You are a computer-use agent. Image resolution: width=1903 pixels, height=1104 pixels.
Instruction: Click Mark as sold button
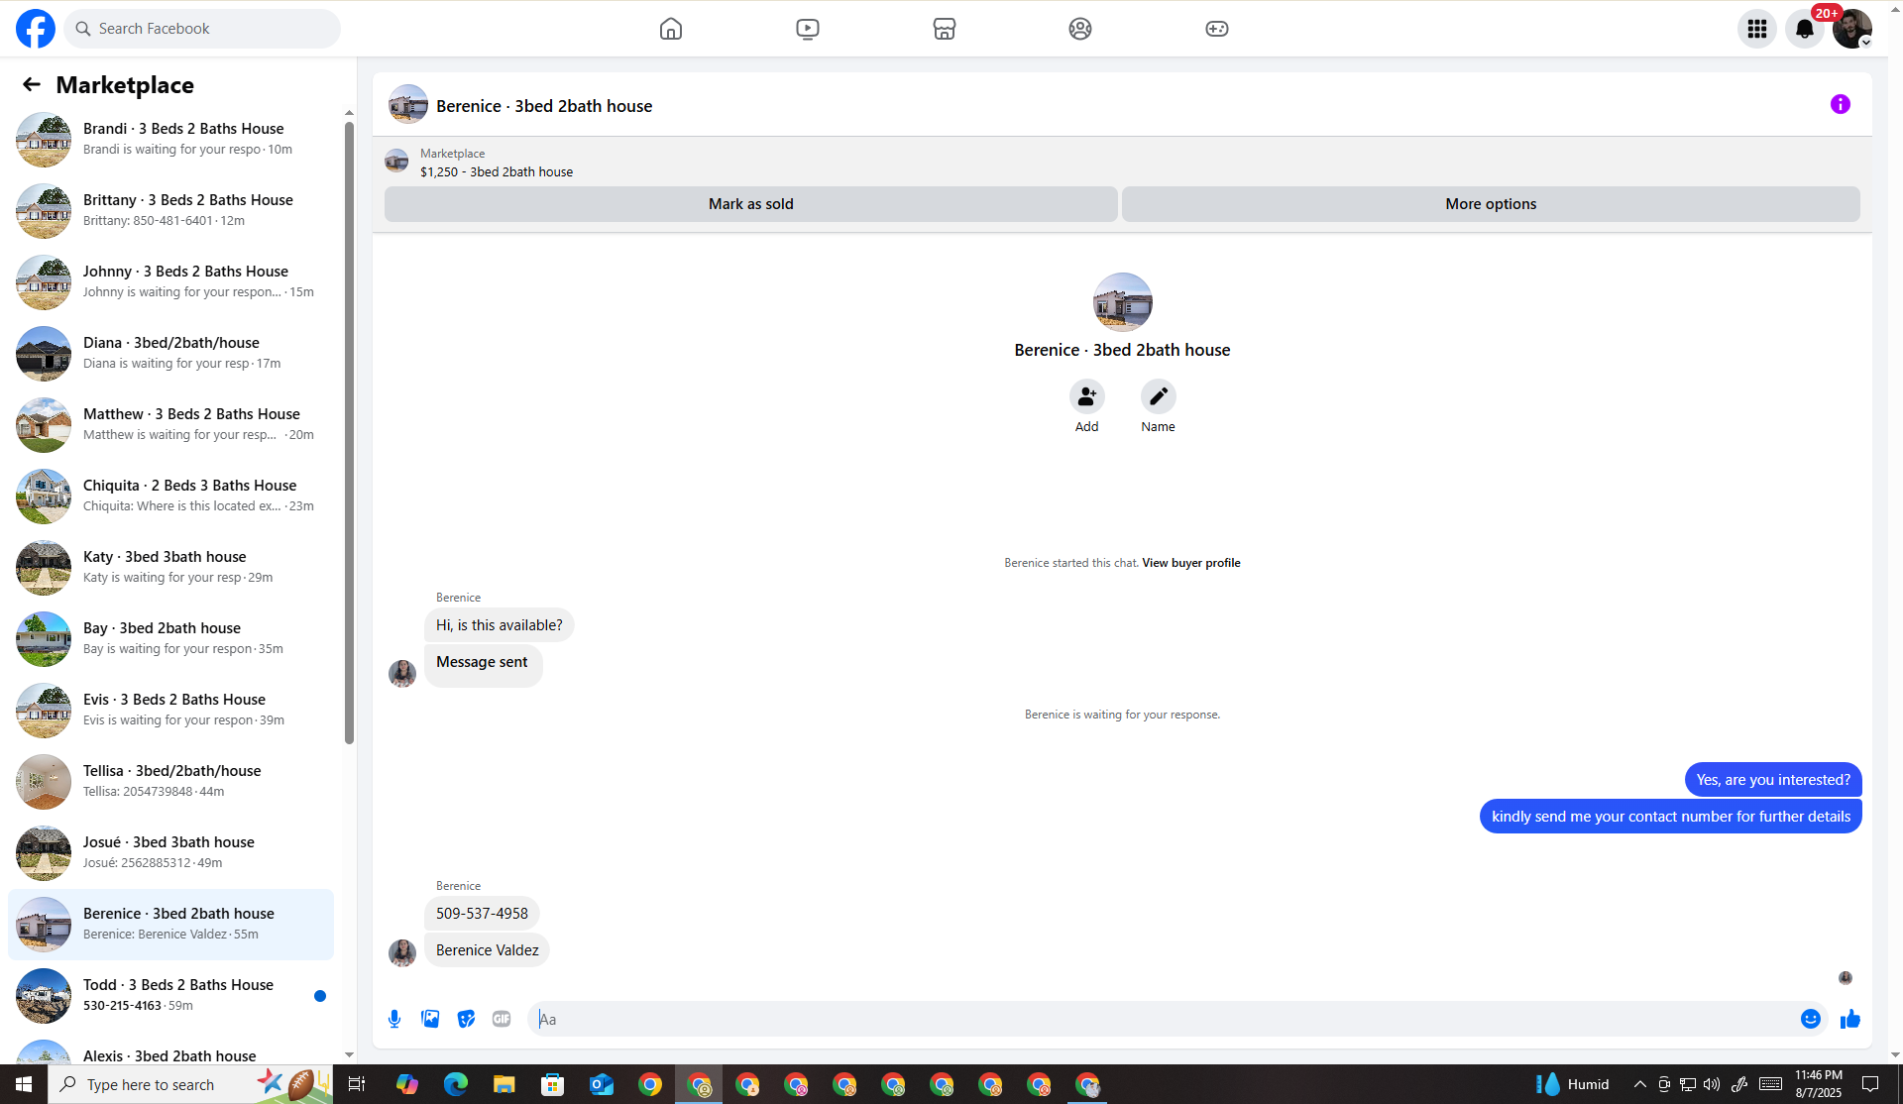[750, 204]
